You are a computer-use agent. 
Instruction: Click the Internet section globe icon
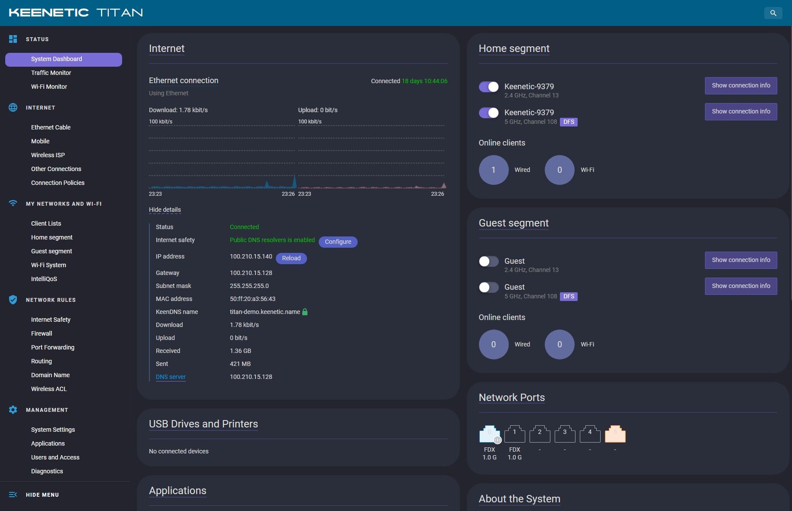click(13, 107)
